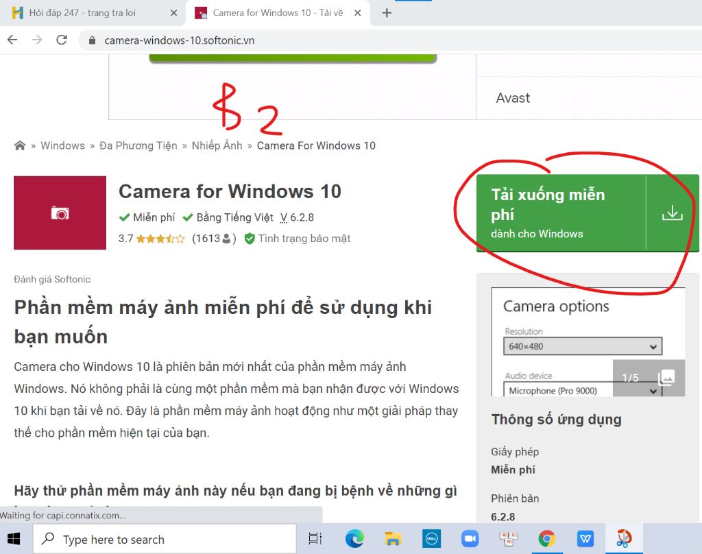Viewport: 702px width, 554px height.
Task: Click the star rating for the app
Action: point(160,239)
